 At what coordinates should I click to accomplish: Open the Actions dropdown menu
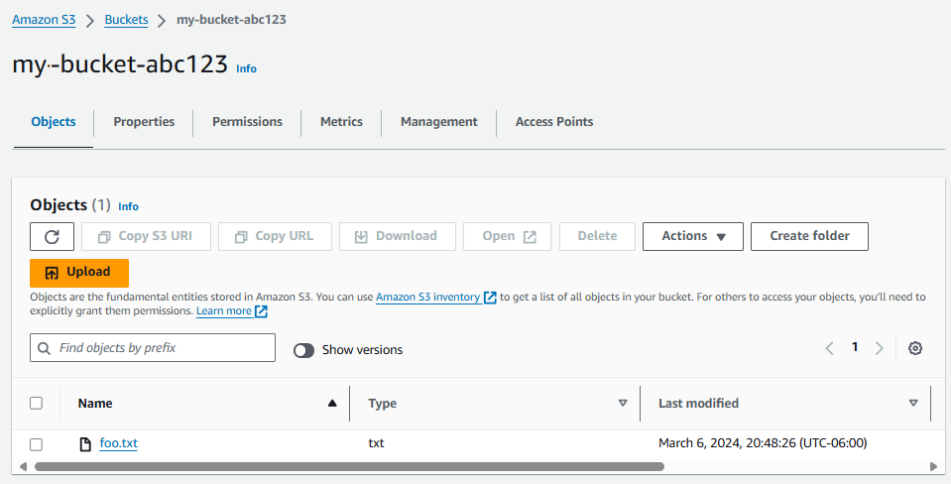[692, 236]
